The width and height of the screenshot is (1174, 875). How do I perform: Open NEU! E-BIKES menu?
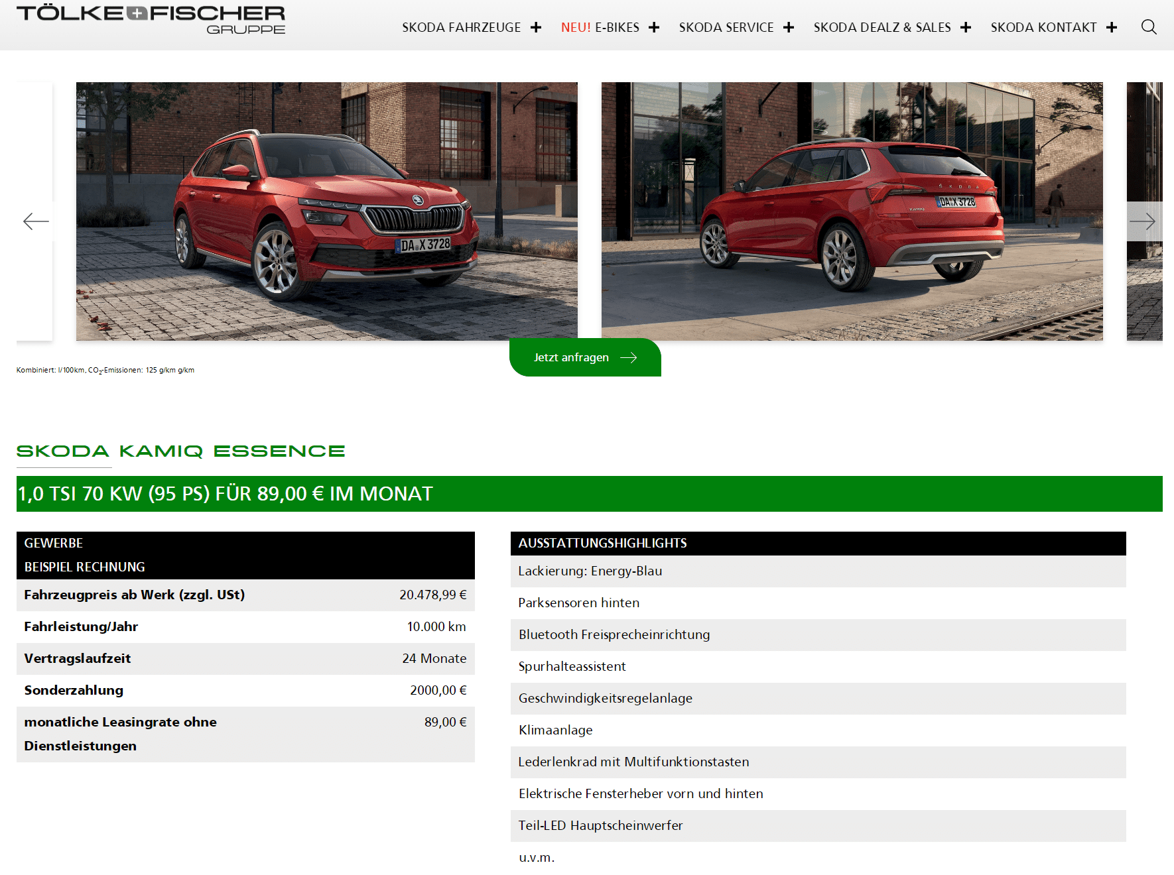600,27
